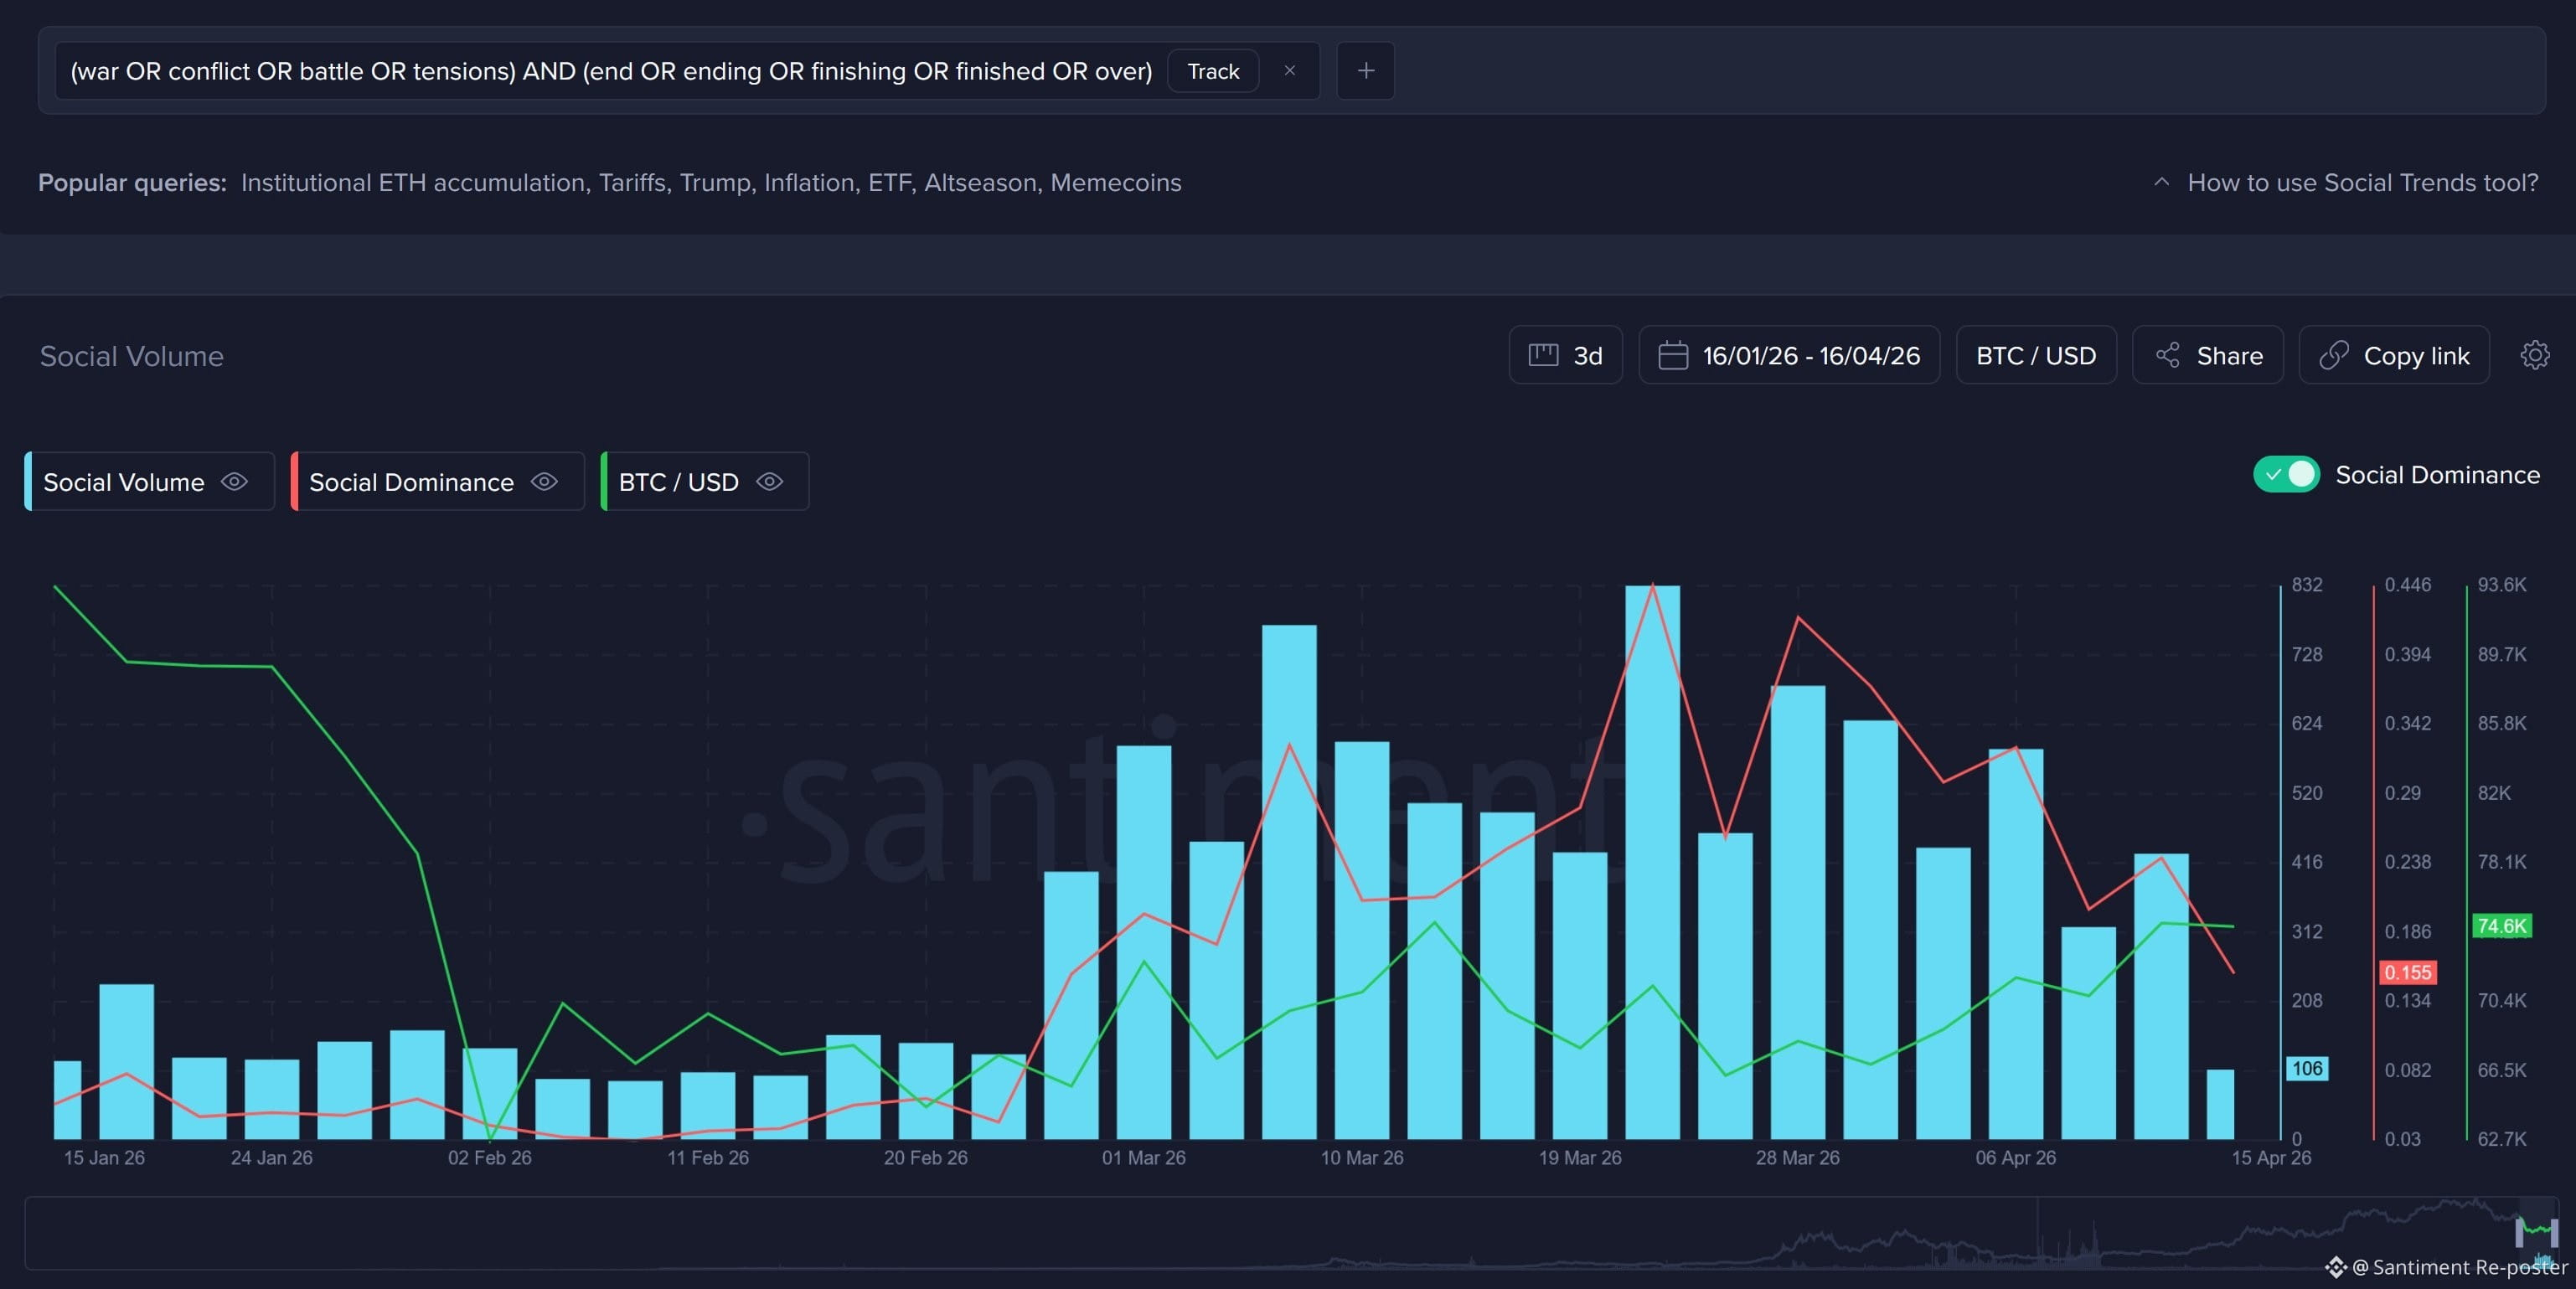The height and width of the screenshot is (1289, 2576).
Task: Click the calendar icon in date range
Action: click(1673, 355)
